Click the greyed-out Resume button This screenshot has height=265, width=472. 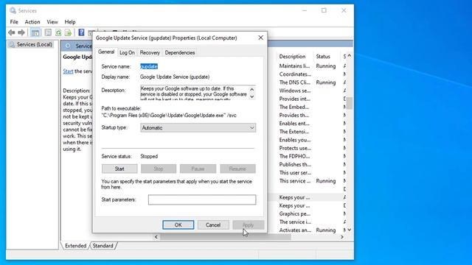pyautogui.click(x=237, y=169)
